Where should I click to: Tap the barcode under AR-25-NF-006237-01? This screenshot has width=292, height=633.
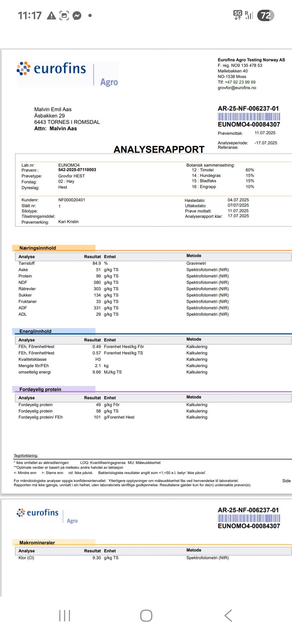(x=249, y=117)
